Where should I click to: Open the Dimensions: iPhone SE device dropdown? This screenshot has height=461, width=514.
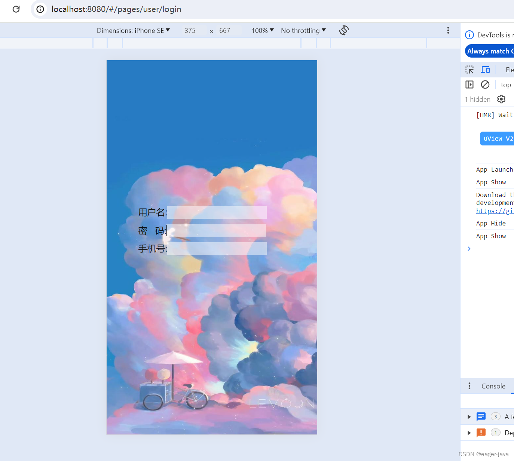tap(133, 30)
